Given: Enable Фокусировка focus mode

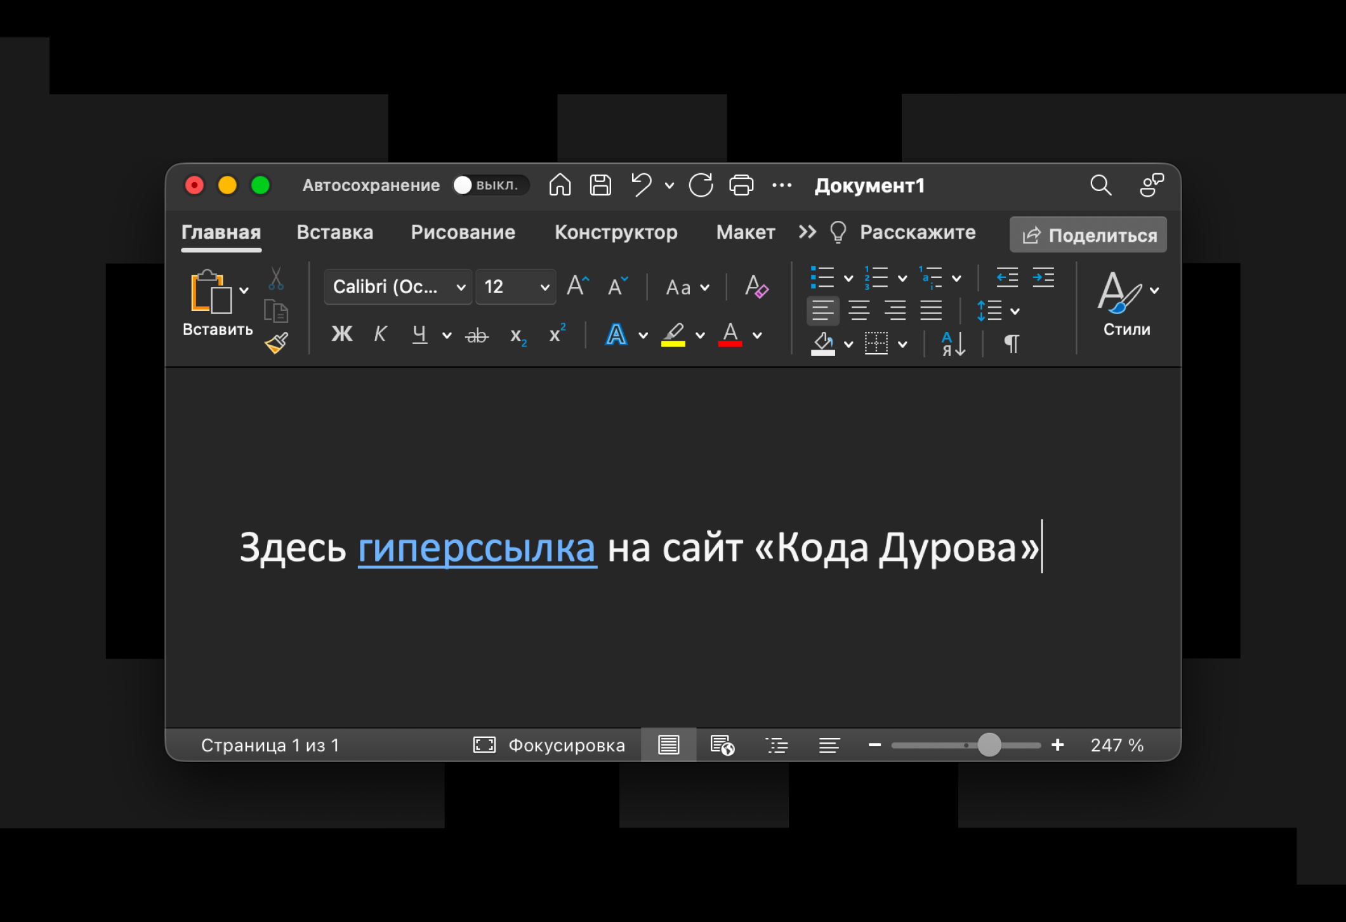Looking at the screenshot, I should [x=549, y=745].
